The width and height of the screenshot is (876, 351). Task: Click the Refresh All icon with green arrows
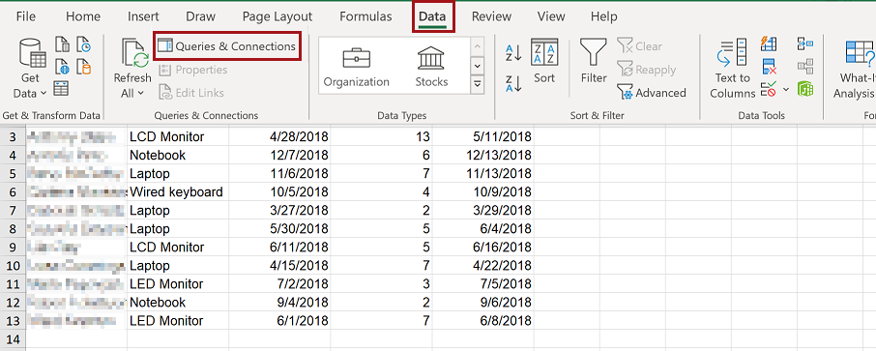[x=134, y=53]
